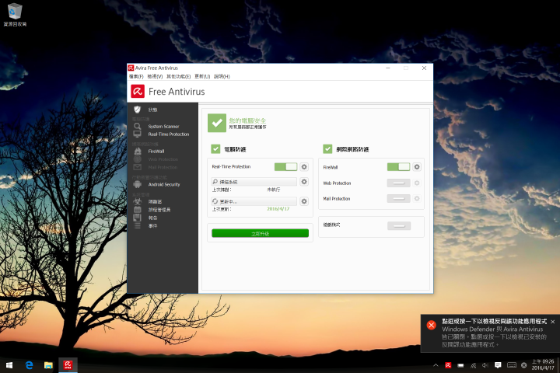Open System Scanner magnifier icon in sidebar
The image size is (560, 373).
[137, 127]
